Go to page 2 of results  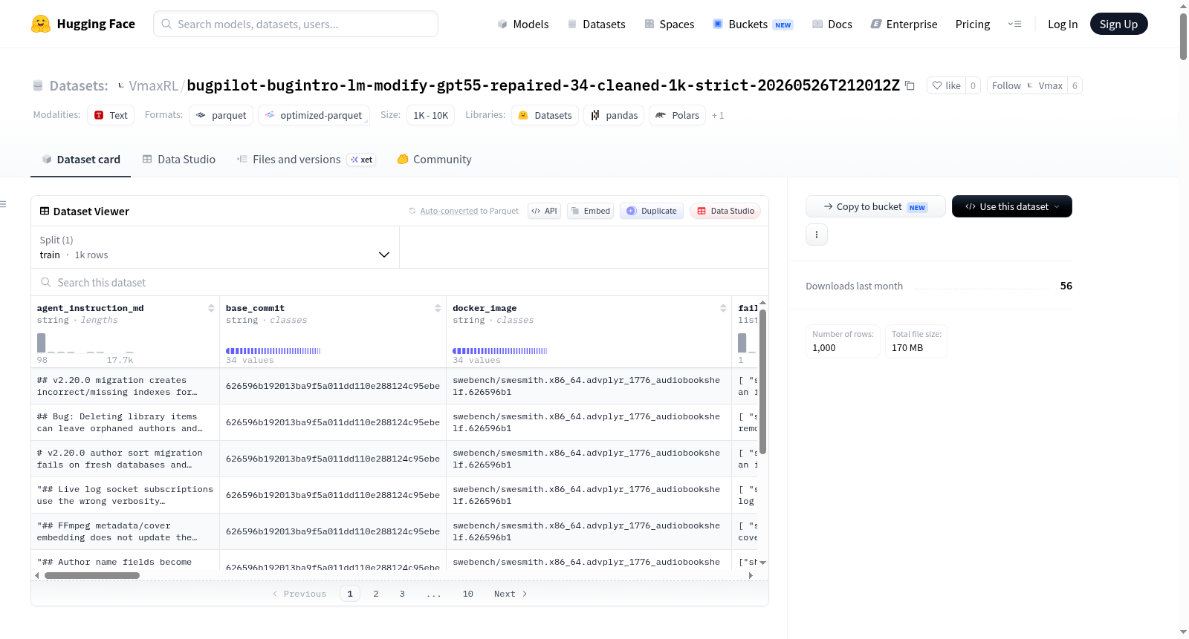pos(376,594)
